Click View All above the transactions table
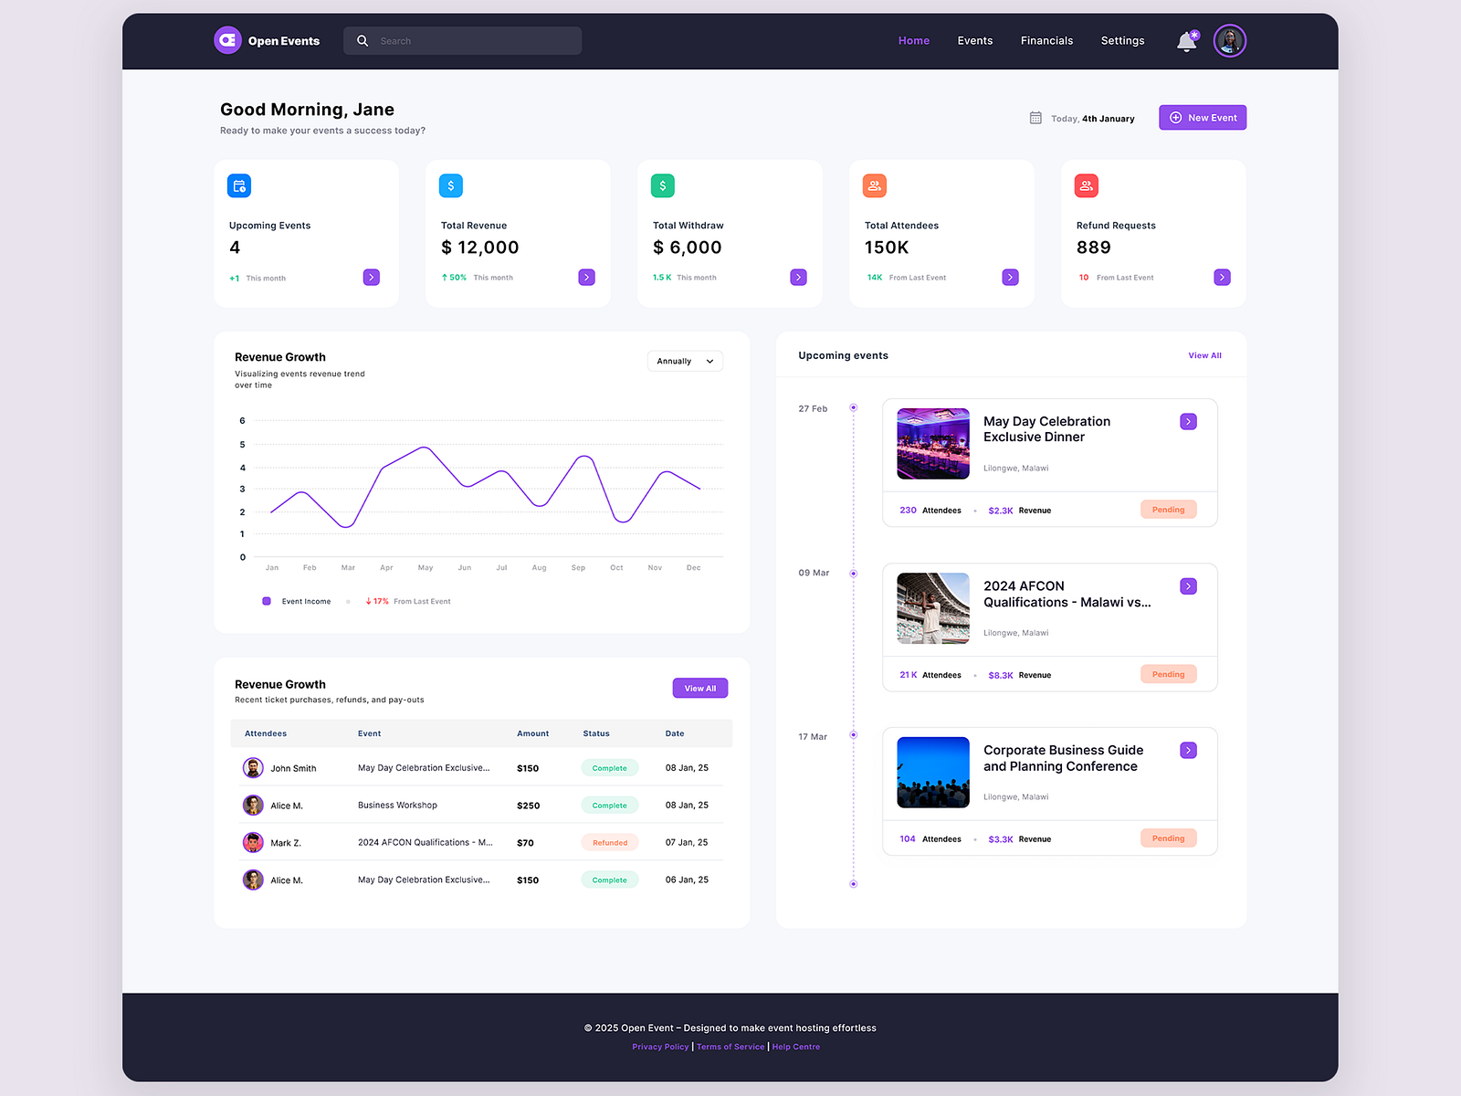1461x1096 pixels. pos(699,687)
